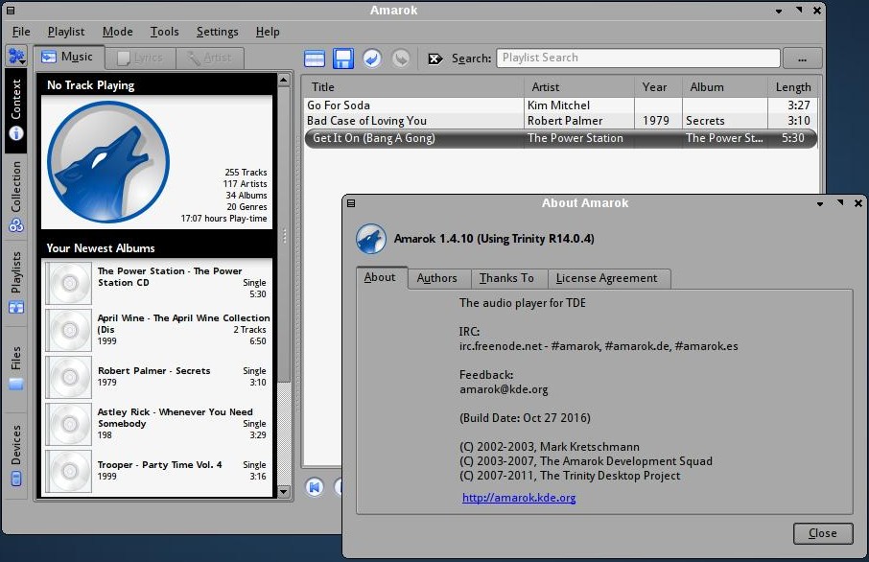This screenshot has width=869, height=562.
Task: Click the 'Your Newest Albums' header
Action: tap(101, 248)
